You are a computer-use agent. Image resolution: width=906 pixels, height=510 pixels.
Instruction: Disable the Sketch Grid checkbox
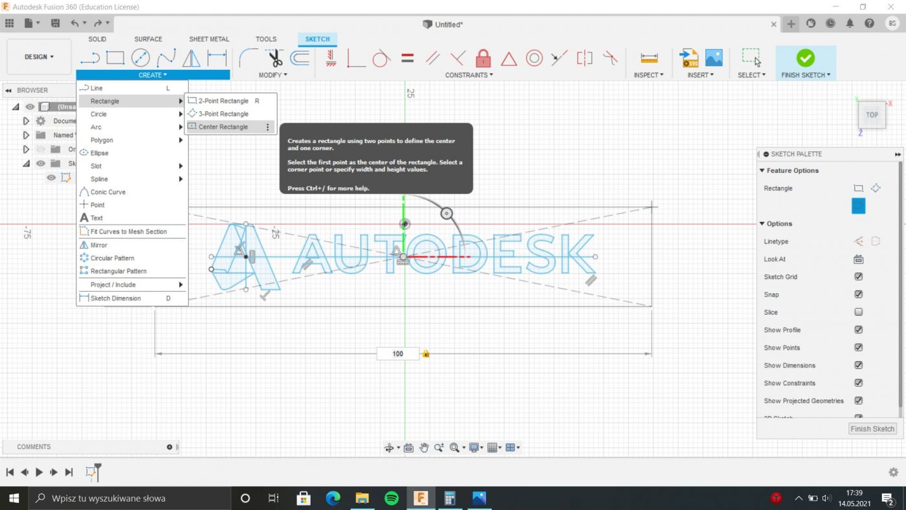pos(858,277)
